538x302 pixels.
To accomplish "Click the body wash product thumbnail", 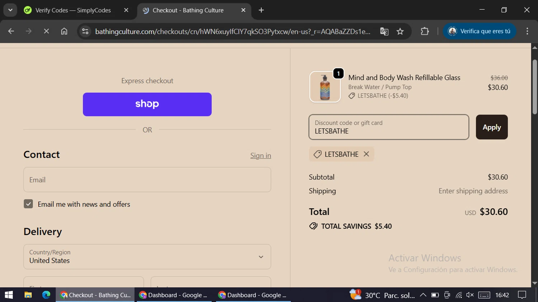I will click(x=325, y=87).
